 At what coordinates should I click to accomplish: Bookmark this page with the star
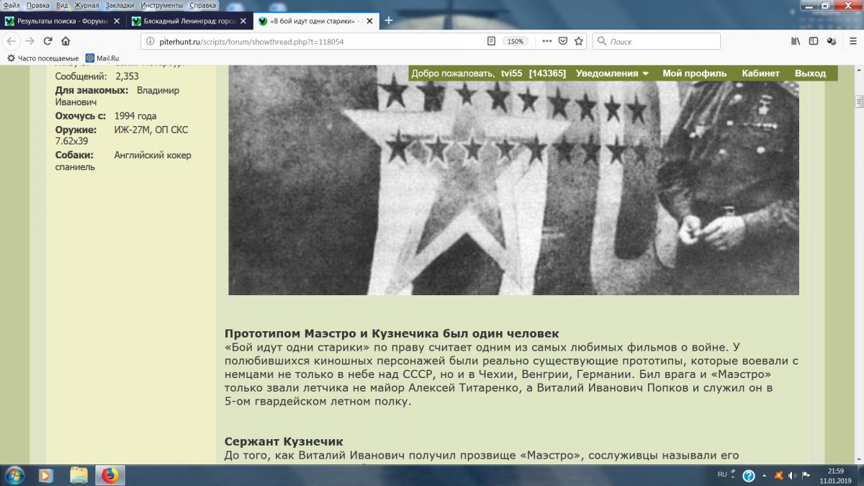(x=578, y=41)
